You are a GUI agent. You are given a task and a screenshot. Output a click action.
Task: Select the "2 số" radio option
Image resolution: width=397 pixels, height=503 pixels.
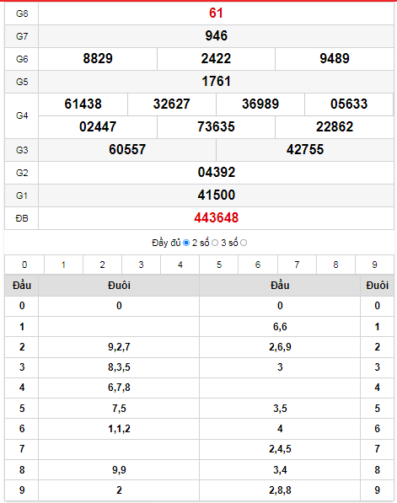click(x=215, y=243)
